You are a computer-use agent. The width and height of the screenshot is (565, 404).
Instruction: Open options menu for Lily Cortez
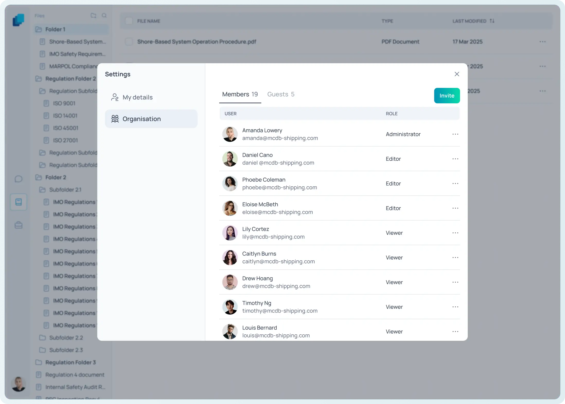(x=455, y=233)
